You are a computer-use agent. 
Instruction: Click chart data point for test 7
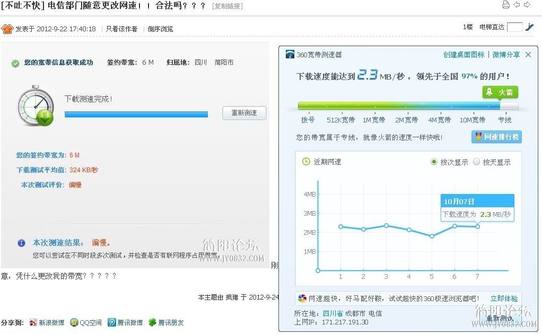pyautogui.click(x=477, y=226)
